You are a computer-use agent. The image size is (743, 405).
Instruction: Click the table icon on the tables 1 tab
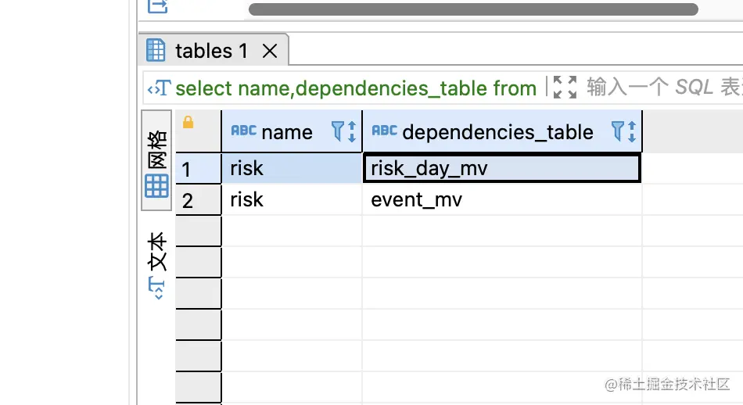[x=156, y=51]
